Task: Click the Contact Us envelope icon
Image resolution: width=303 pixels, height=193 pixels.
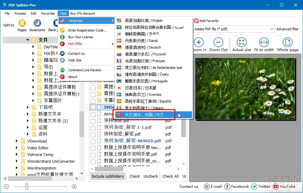Action: [x=62, y=54]
